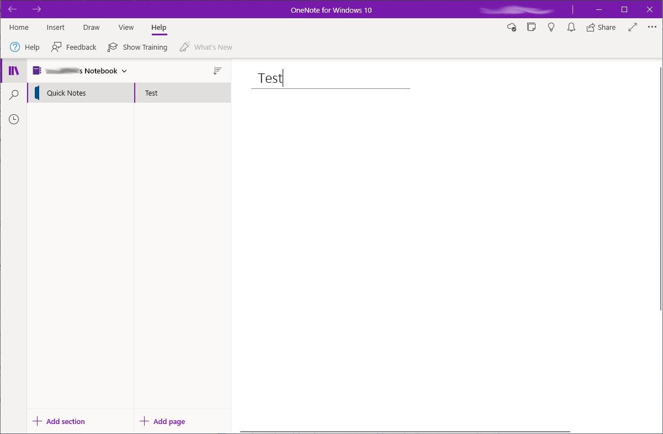Click the vertical scrollbar of page
Viewport: 663px width, 434px height.
pos(661,188)
